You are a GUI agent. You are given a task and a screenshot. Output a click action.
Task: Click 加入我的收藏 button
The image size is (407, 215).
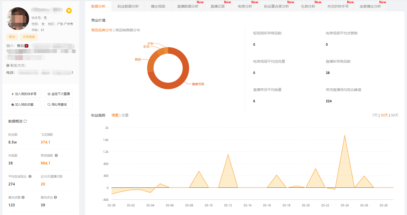coord(25,105)
